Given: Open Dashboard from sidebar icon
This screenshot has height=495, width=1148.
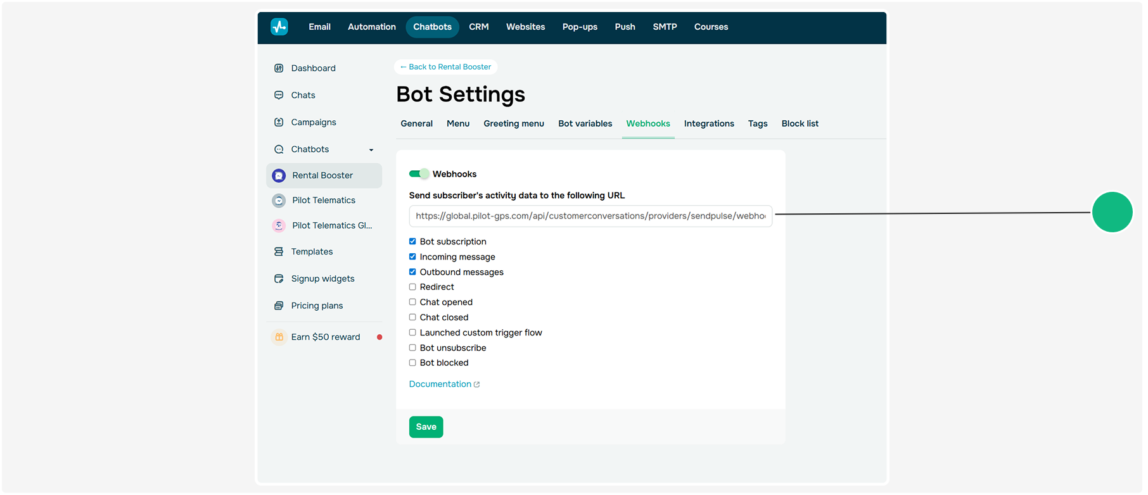Looking at the screenshot, I should pyautogui.click(x=279, y=68).
